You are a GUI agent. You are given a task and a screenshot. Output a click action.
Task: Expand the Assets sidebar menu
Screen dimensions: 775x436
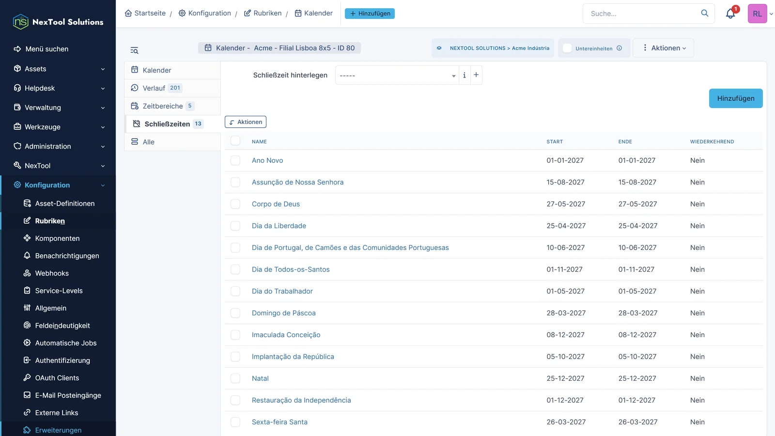coord(58,69)
